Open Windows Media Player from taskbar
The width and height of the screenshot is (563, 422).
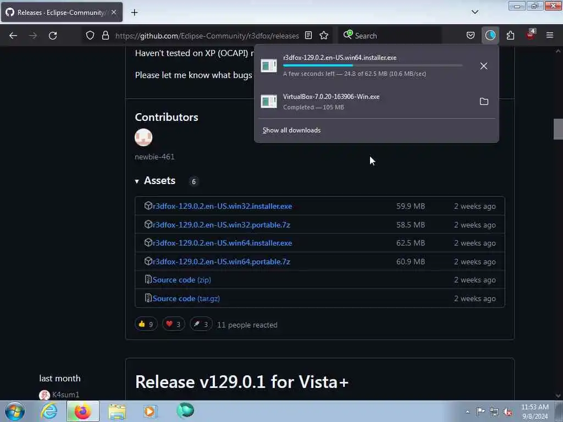click(151, 411)
